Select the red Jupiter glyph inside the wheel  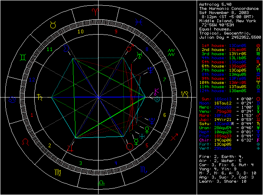[x=70, y=148]
